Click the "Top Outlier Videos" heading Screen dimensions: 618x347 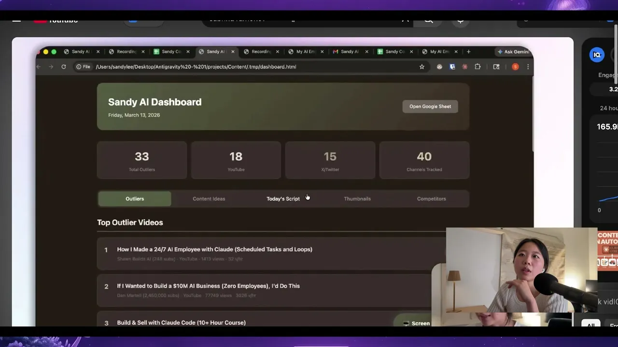pos(130,222)
